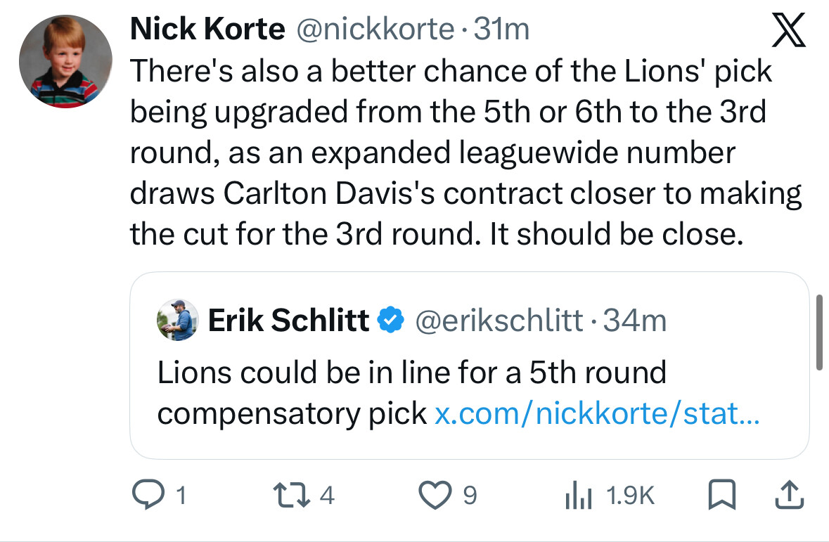Click the vertical scrollbar handle
This screenshot has width=829, height=542.
[x=818, y=332]
